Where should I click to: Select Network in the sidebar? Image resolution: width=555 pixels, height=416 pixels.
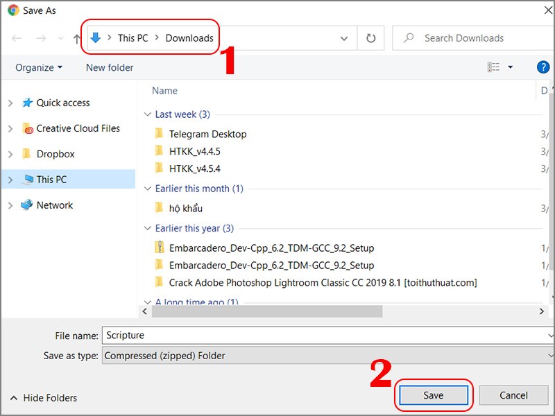[x=55, y=205]
